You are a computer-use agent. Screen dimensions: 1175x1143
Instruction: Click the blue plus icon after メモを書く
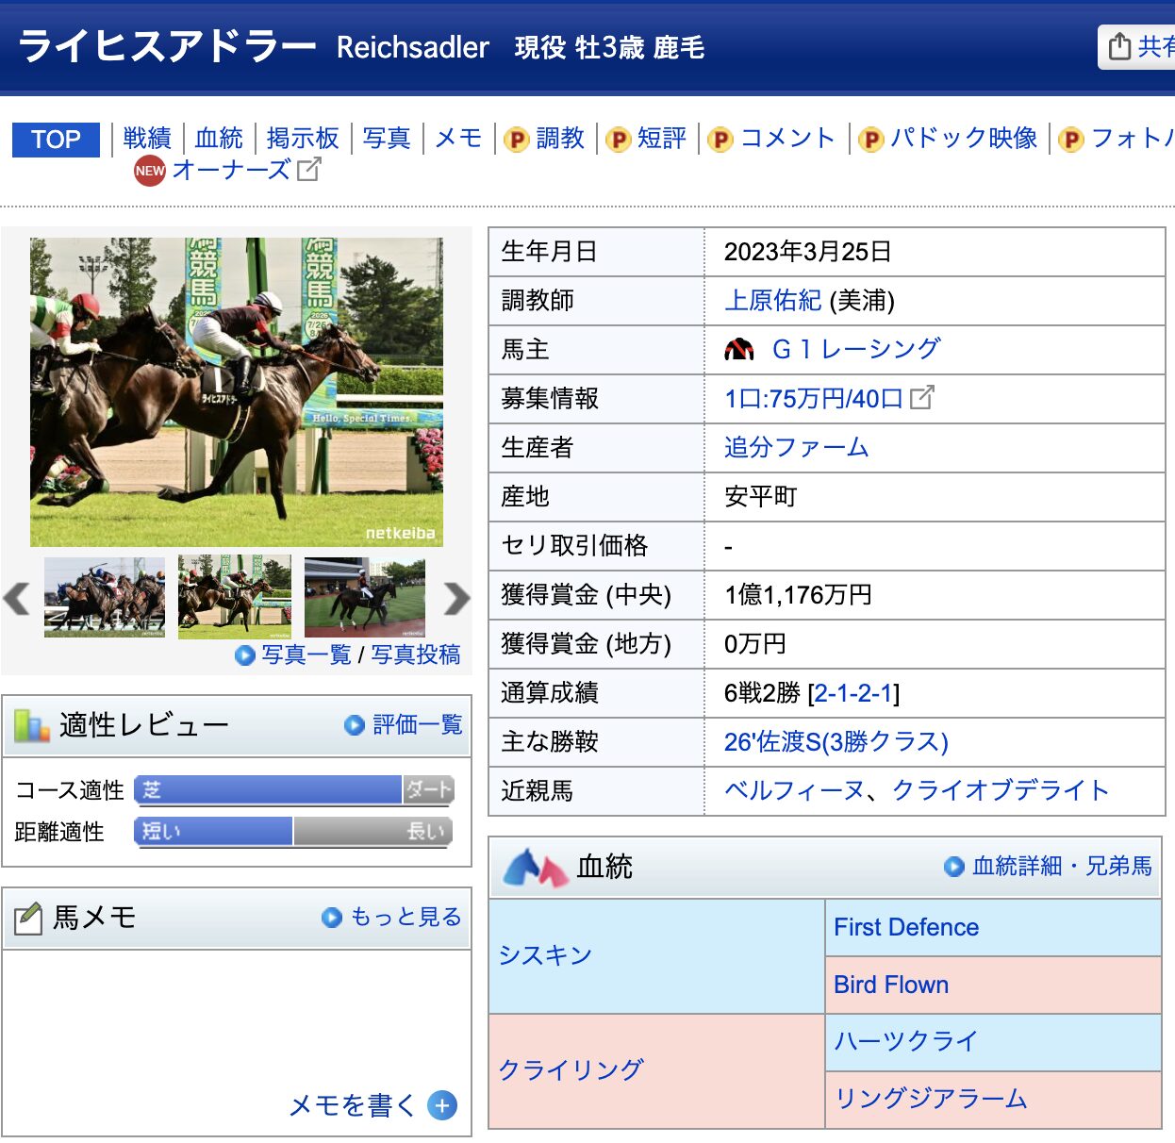(x=442, y=1105)
